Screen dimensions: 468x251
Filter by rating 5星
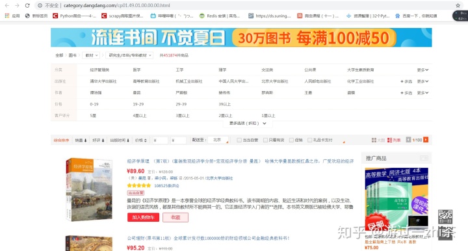pyautogui.click(x=93, y=116)
